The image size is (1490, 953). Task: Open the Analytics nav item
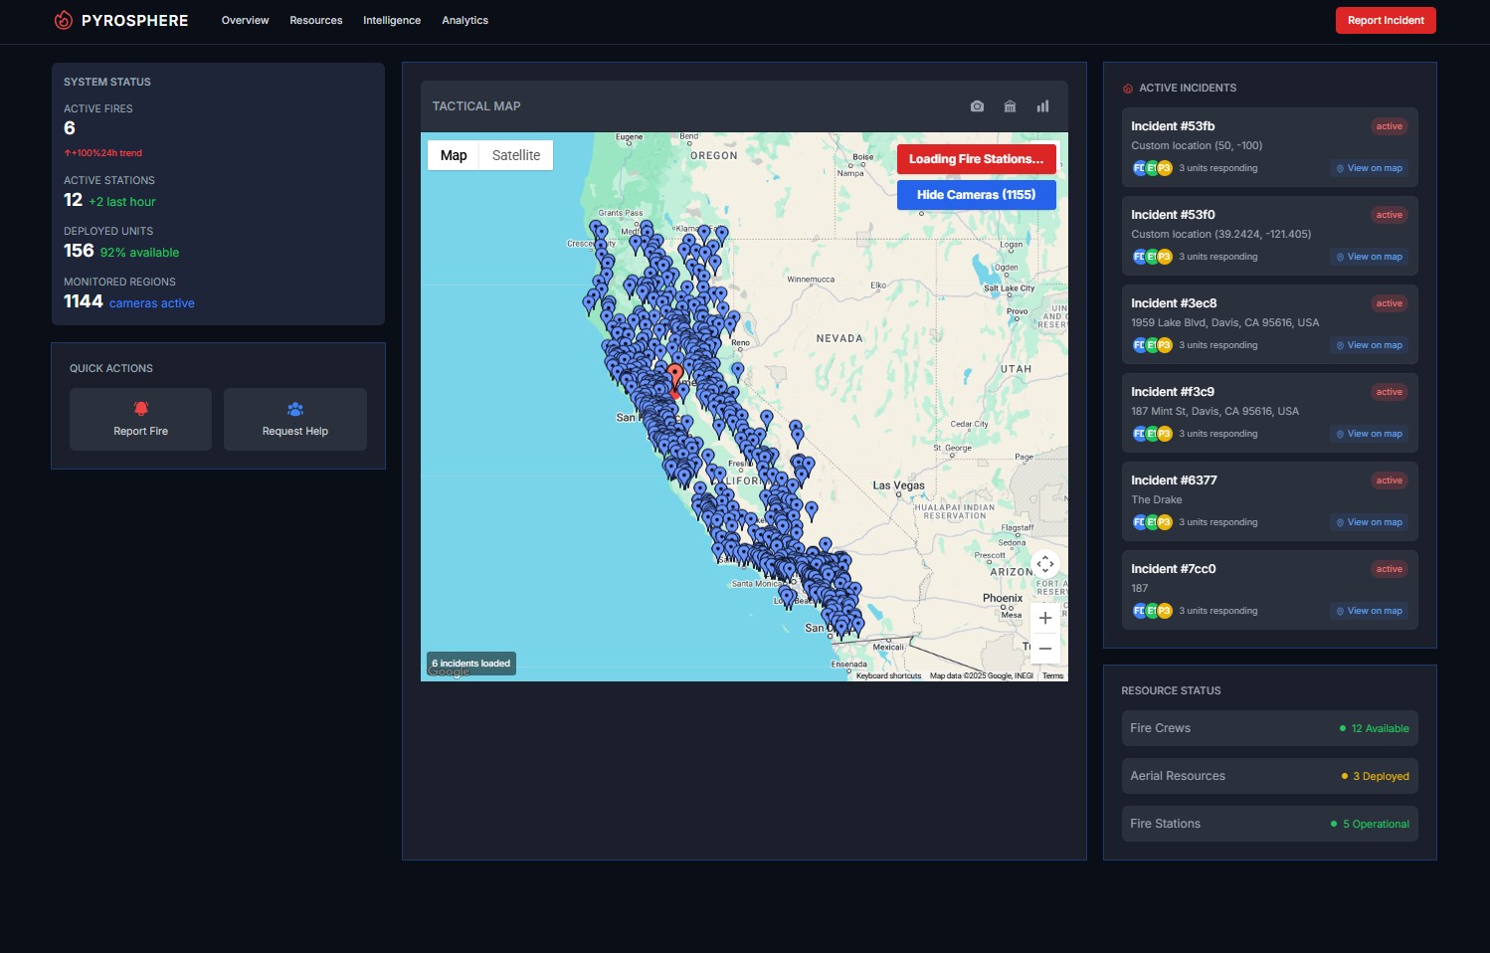pos(466,20)
